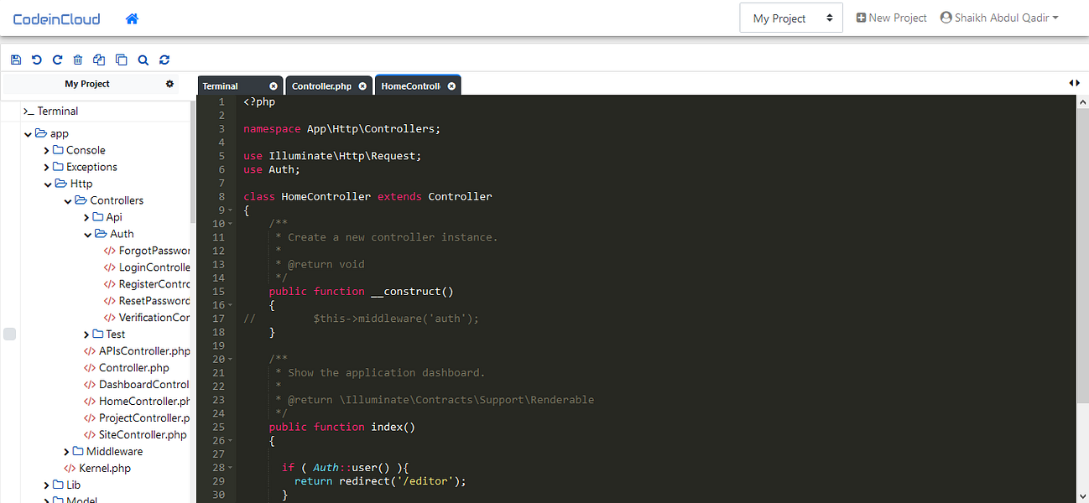Create a New Project
Viewport: 1089px width, 503px height.
coord(891,17)
